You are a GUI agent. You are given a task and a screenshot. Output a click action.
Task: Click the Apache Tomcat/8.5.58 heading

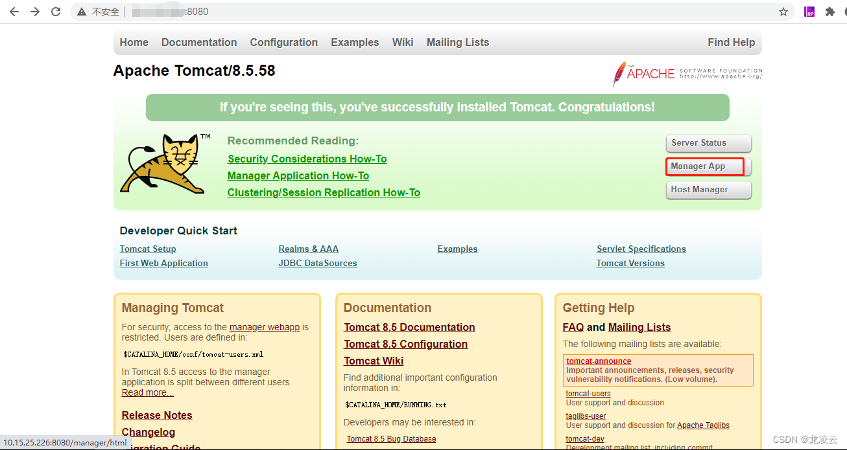(x=195, y=71)
